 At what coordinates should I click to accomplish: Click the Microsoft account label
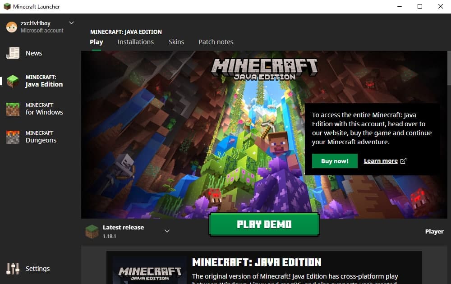pyautogui.click(x=42, y=31)
